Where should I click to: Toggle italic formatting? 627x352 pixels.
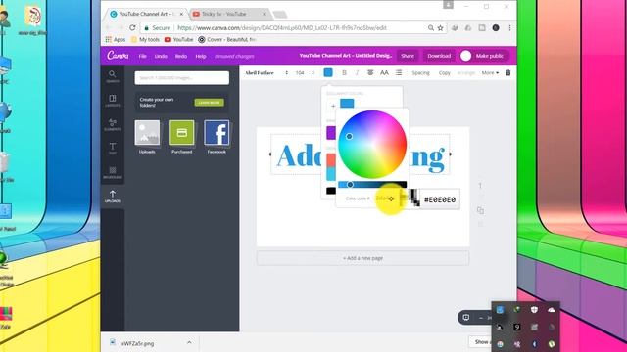pos(357,72)
